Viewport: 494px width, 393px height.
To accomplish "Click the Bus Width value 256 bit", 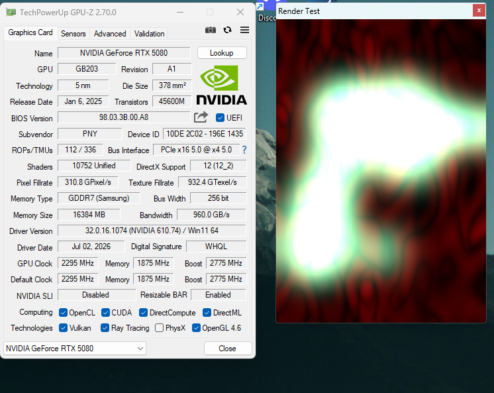I will 218,198.
